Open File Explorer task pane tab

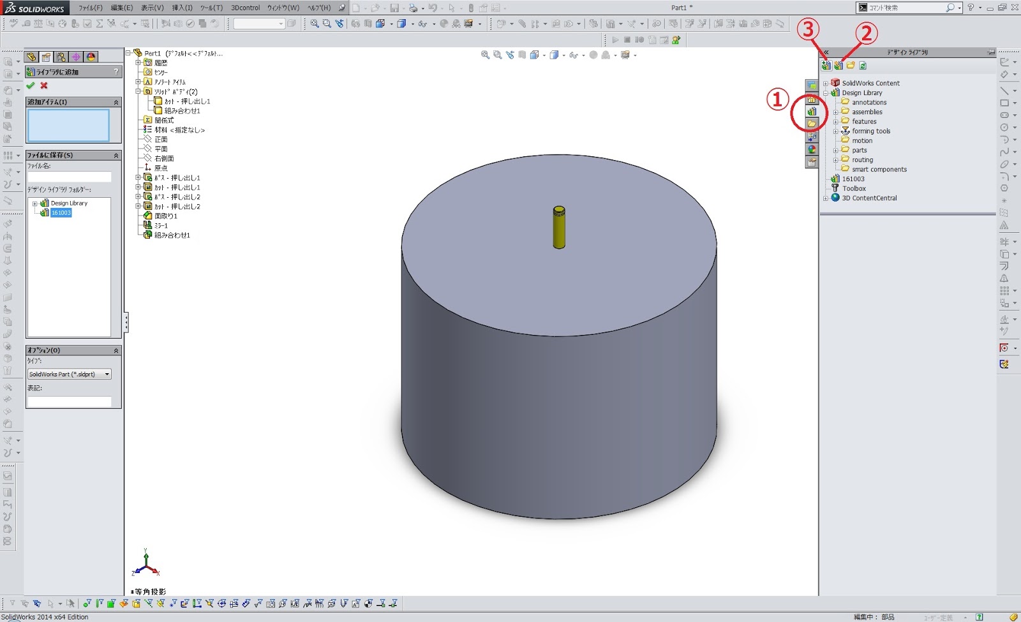click(x=812, y=124)
